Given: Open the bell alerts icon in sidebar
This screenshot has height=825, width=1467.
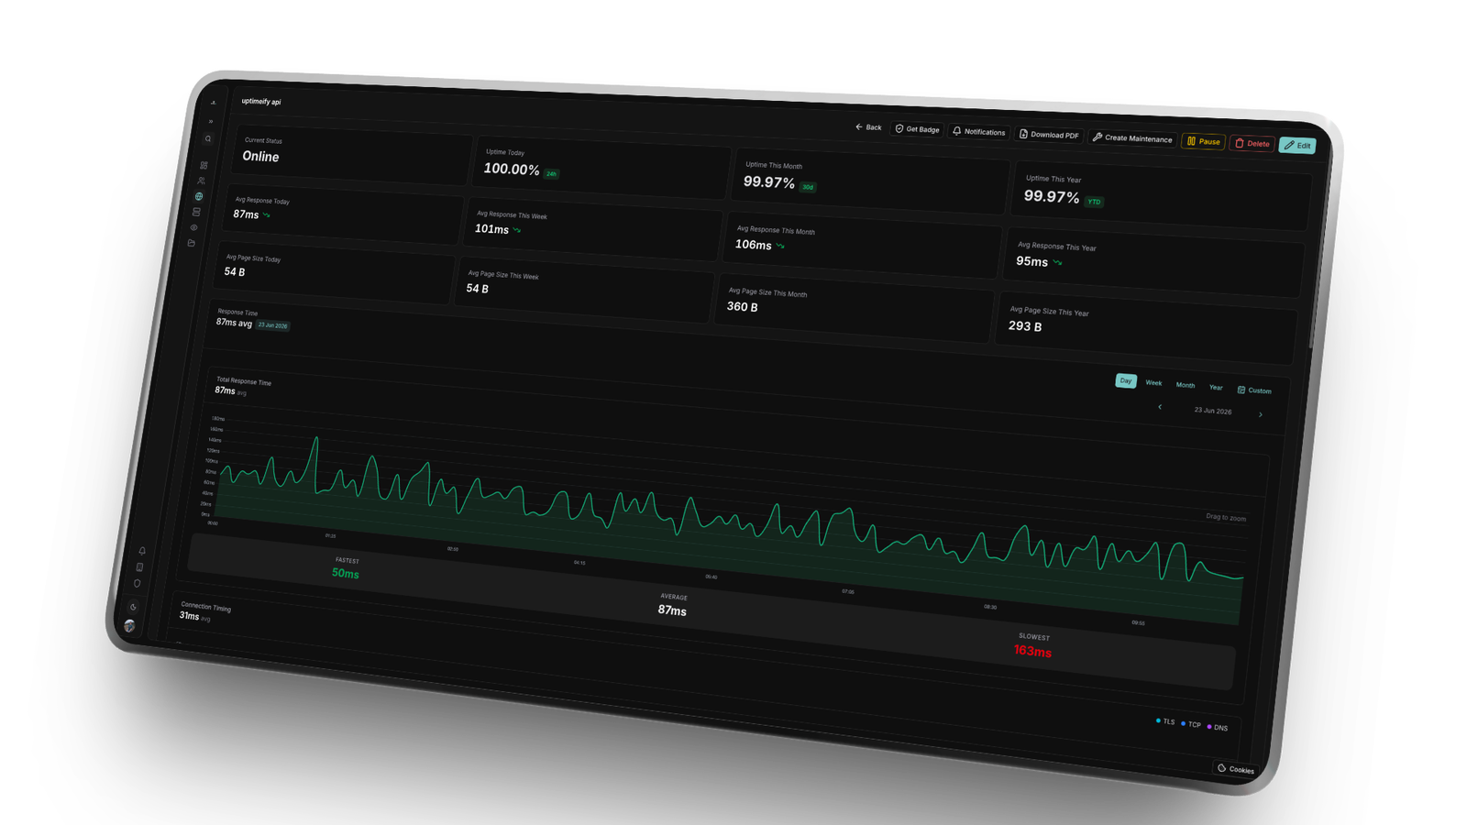Looking at the screenshot, I should [x=142, y=551].
